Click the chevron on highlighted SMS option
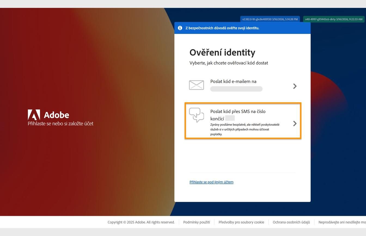This screenshot has height=236, width=366. (295, 123)
